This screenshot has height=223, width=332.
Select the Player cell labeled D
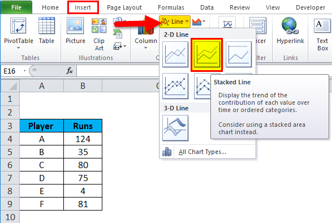coord(41,178)
